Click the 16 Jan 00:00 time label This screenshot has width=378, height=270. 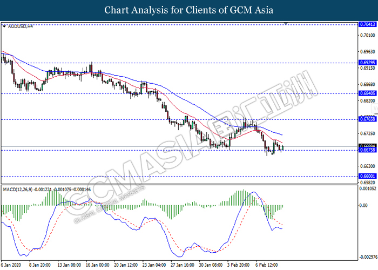tap(97, 265)
